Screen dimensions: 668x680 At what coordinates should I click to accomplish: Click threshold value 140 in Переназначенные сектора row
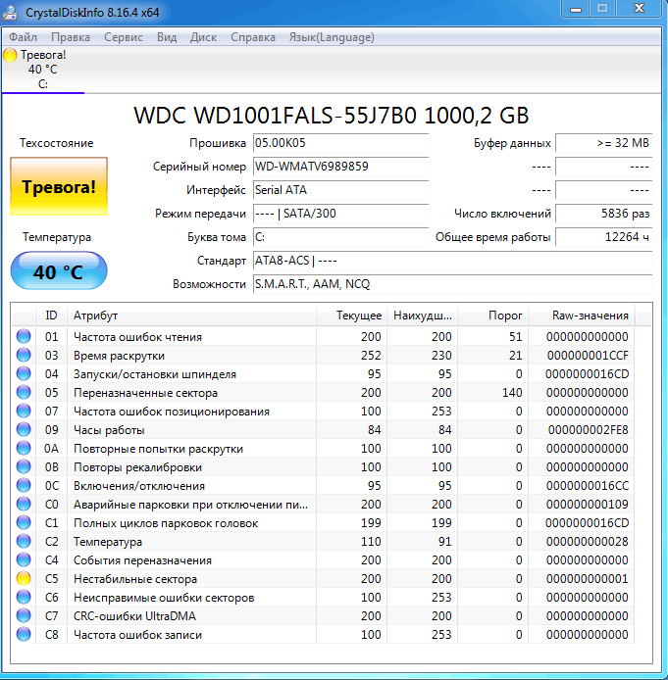pyautogui.click(x=512, y=393)
